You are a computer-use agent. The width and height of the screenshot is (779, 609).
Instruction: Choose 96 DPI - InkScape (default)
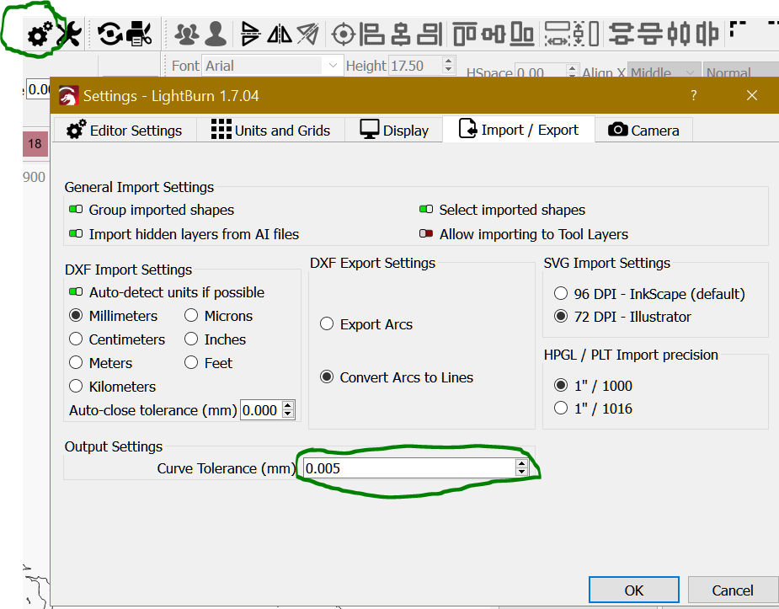pyautogui.click(x=561, y=294)
